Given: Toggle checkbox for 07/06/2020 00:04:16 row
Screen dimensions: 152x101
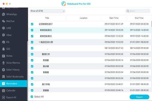Looking at the screenshot, I should point(32,60).
